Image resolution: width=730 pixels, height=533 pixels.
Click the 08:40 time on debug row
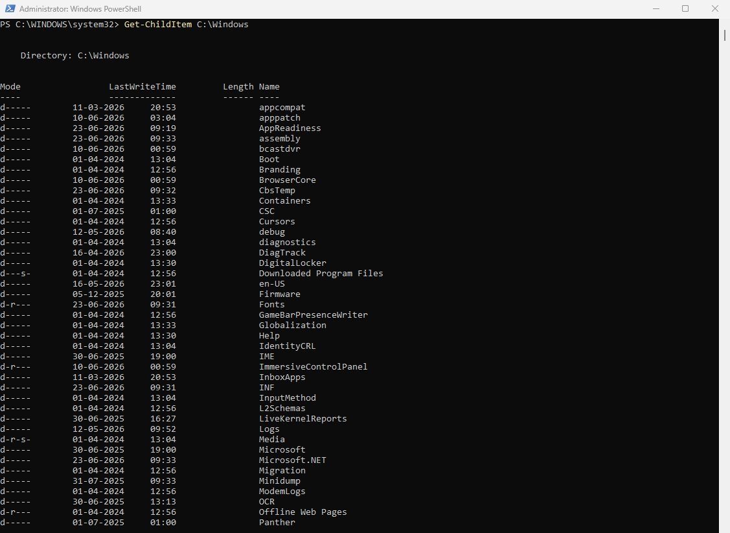coord(163,232)
